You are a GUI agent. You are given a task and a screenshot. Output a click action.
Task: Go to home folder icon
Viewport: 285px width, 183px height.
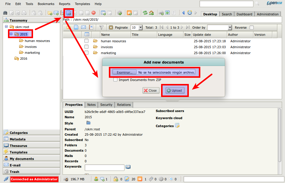[151, 13]
